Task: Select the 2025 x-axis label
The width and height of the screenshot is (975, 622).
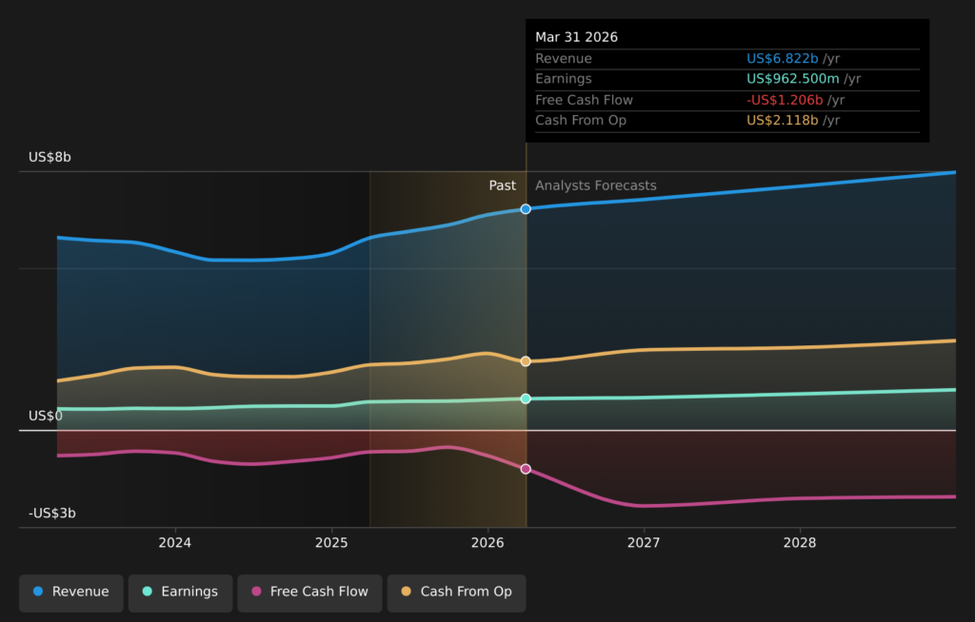Action: click(331, 542)
